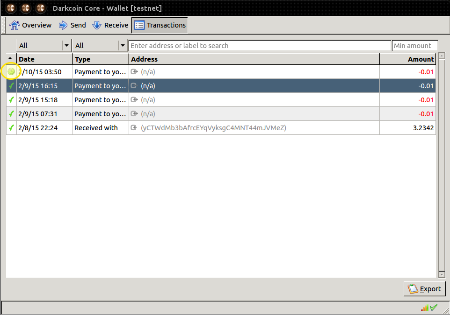This screenshot has height=315, width=450.
Task: Click 'Payment to yo…' on 2/10/15 row
Action: coord(100,72)
